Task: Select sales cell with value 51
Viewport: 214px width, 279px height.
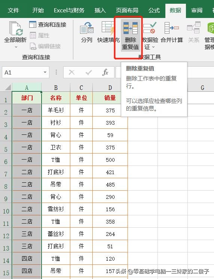Action: point(110,246)
